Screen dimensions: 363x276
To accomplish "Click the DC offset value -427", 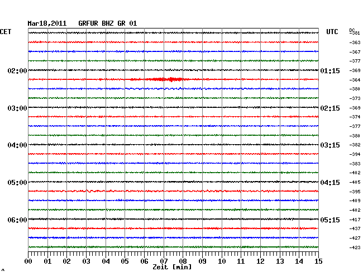I will (x=355, y=238).
